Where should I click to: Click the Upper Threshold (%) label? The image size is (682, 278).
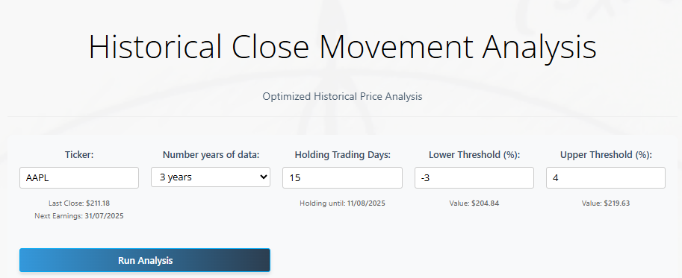coord(606,155)
